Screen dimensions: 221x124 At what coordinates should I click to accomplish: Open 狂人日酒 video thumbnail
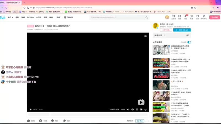[x=161, y=85]
